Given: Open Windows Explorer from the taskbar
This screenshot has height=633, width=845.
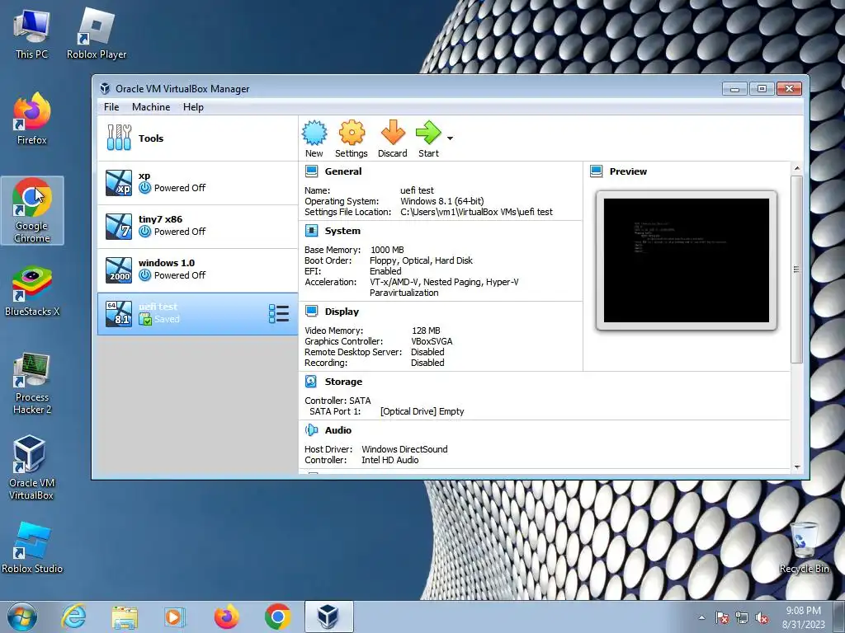Looking at the screenshot, I should tap(125, 617).
